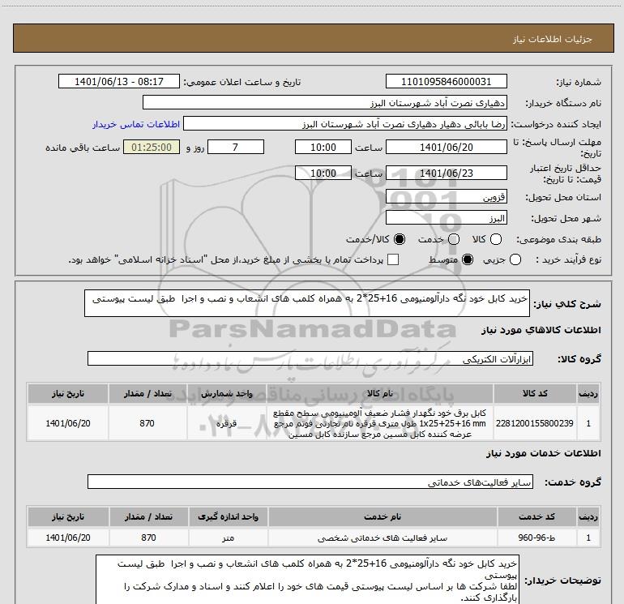The height and width of the screenshot is (604, 624).
Task: Choose متوسط purchase process option
Action: click(x=468, y=259)
